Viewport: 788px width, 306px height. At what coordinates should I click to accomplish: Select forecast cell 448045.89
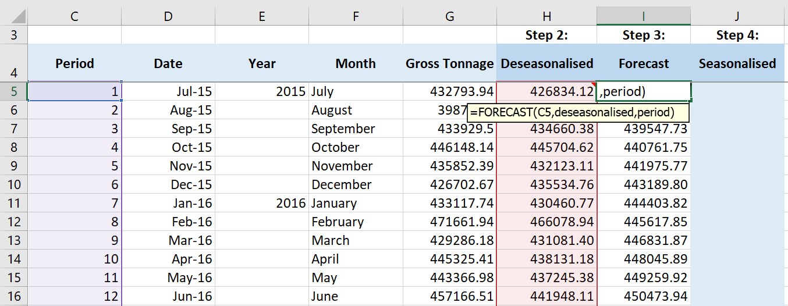click(x=644, y=259)
